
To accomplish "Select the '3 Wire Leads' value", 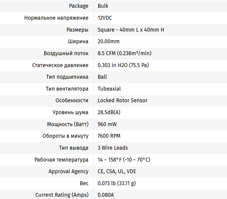I will coord(113,148).
